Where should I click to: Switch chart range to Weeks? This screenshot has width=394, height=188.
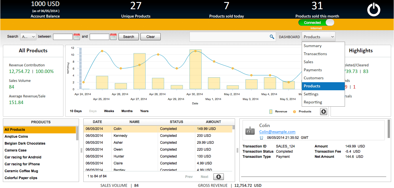coord(109,111)
